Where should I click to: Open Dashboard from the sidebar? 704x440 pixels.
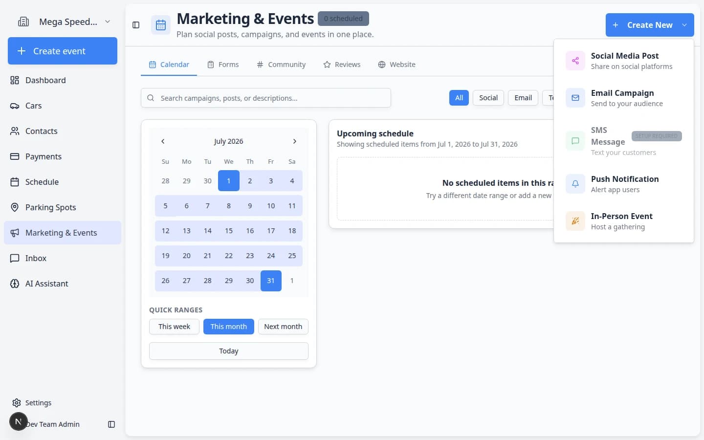click(63, 80)
